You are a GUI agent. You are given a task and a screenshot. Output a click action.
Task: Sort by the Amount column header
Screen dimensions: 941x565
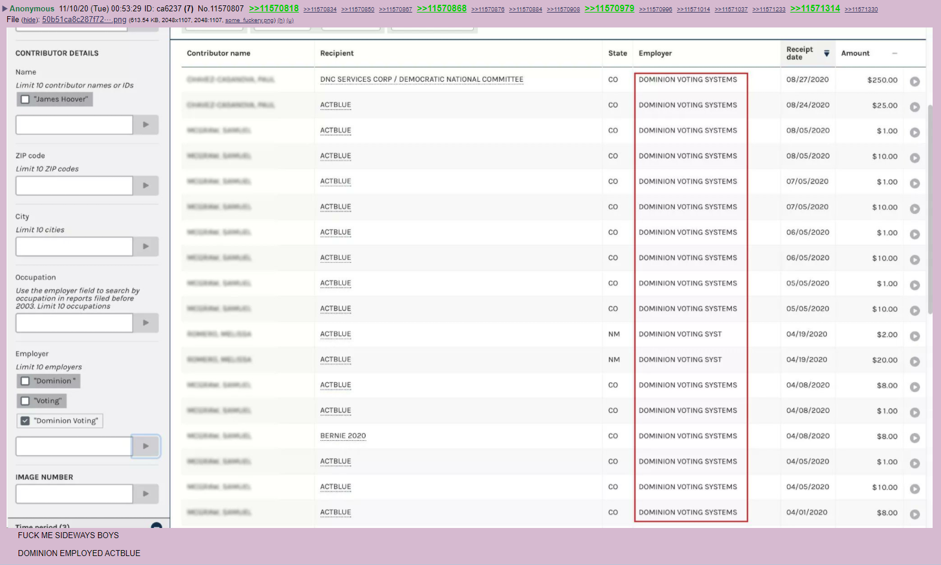[x=855, y=53]
